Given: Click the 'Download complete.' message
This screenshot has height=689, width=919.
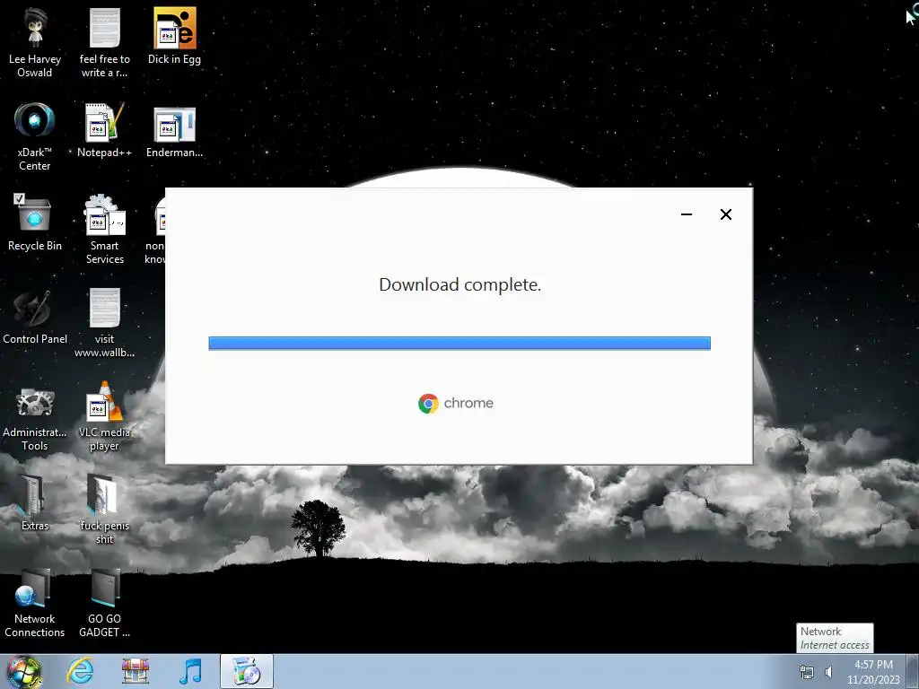Looking at the screenshot, I should point(460,284).
